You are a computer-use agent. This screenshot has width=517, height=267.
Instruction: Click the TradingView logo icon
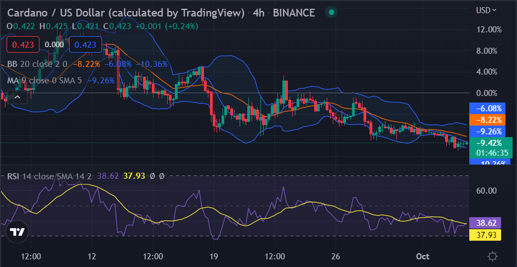16,232
